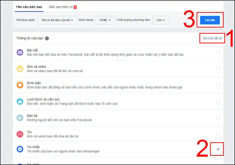Click the Thông tin của bạn heading
This screenshot has height=165, width=235.
tap(30, 38)
